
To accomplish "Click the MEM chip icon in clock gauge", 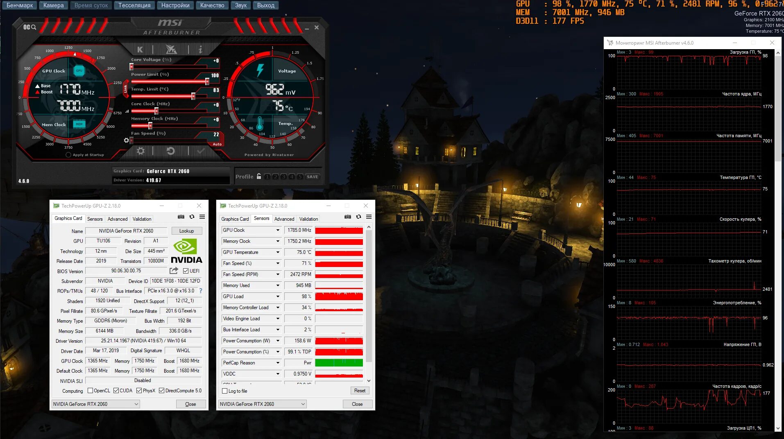I will pyautogui.click(x=79, y=124).
